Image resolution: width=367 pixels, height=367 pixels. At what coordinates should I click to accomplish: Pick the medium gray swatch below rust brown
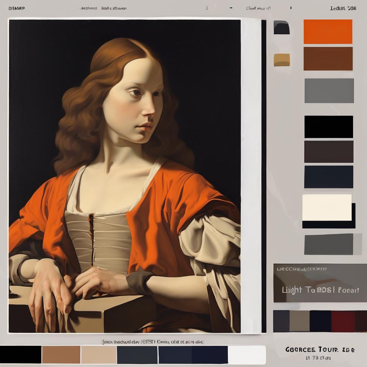point(329,91)
